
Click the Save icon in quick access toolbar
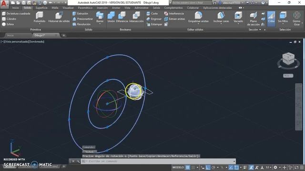tap(23, 3)
